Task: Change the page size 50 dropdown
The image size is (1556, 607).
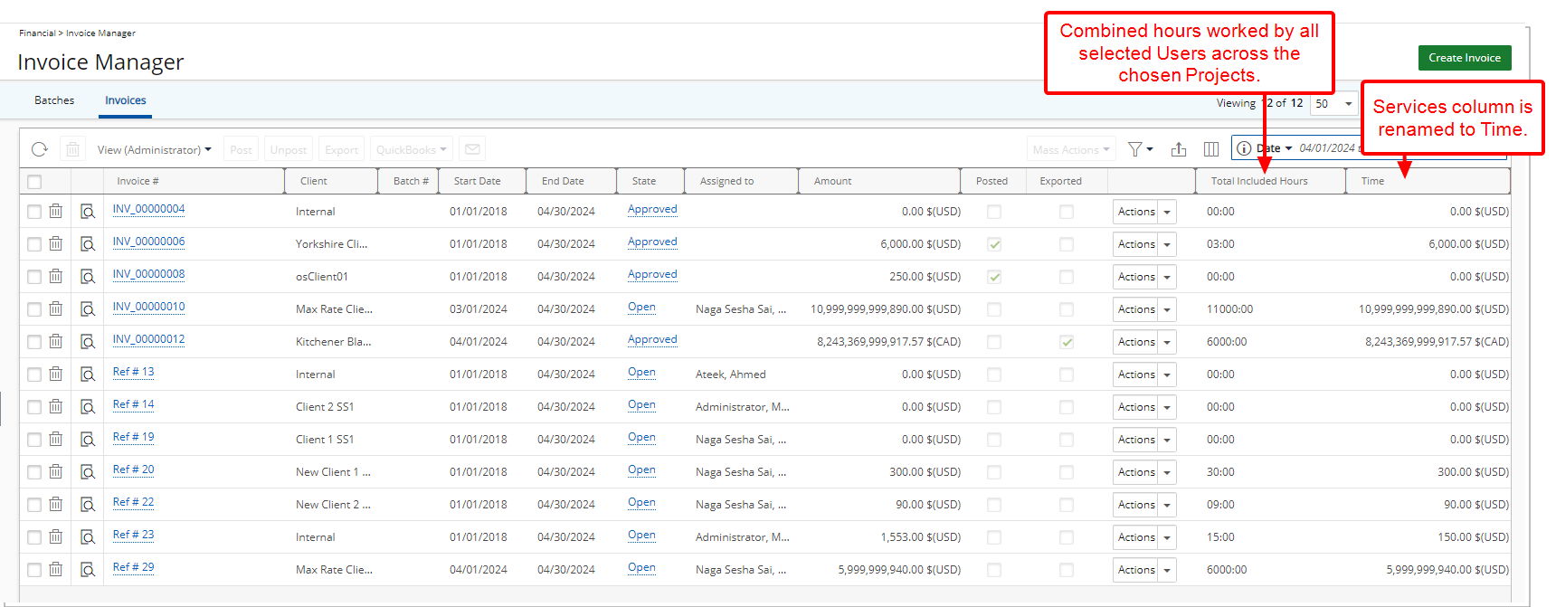Action: tap(1333, 103)
